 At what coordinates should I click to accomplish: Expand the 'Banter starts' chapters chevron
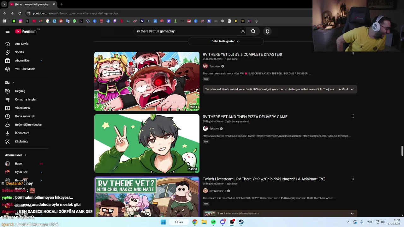click(x=352, y=213)
